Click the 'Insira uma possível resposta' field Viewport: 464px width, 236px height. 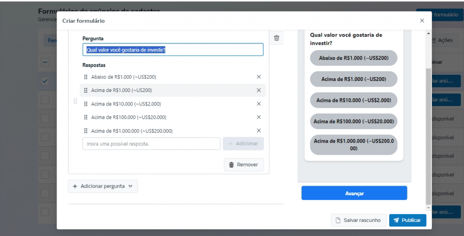151,144
